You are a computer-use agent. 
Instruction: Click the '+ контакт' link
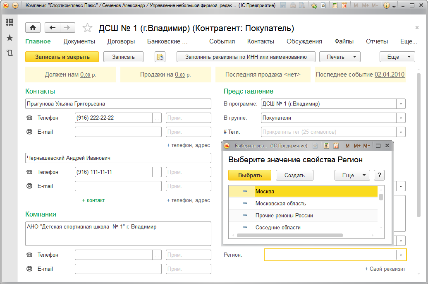(93, 200)
